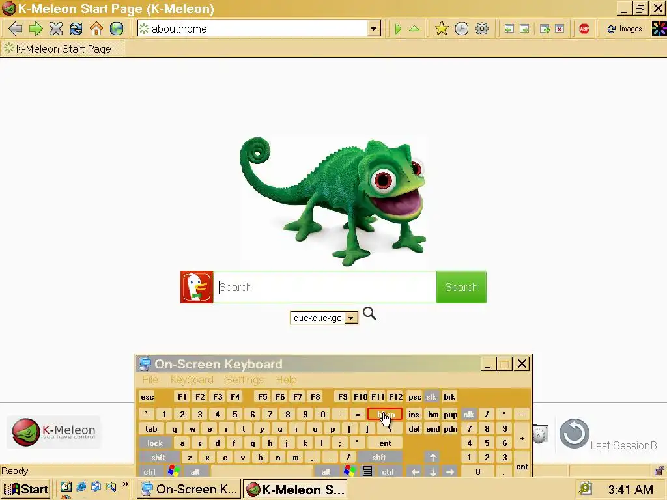
Task: Open the Keyboard menu in On-Screen Keyboard
Action: tap(192, 380)
